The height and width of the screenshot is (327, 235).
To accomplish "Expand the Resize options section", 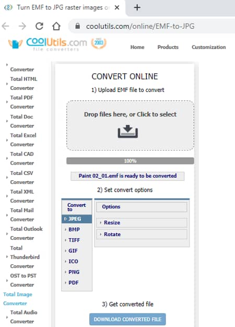I will coord(142,223).
